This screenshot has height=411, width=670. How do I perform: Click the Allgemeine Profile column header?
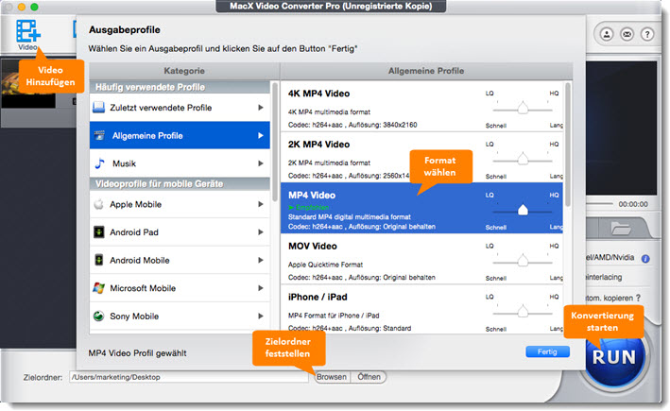click(426, 71)
